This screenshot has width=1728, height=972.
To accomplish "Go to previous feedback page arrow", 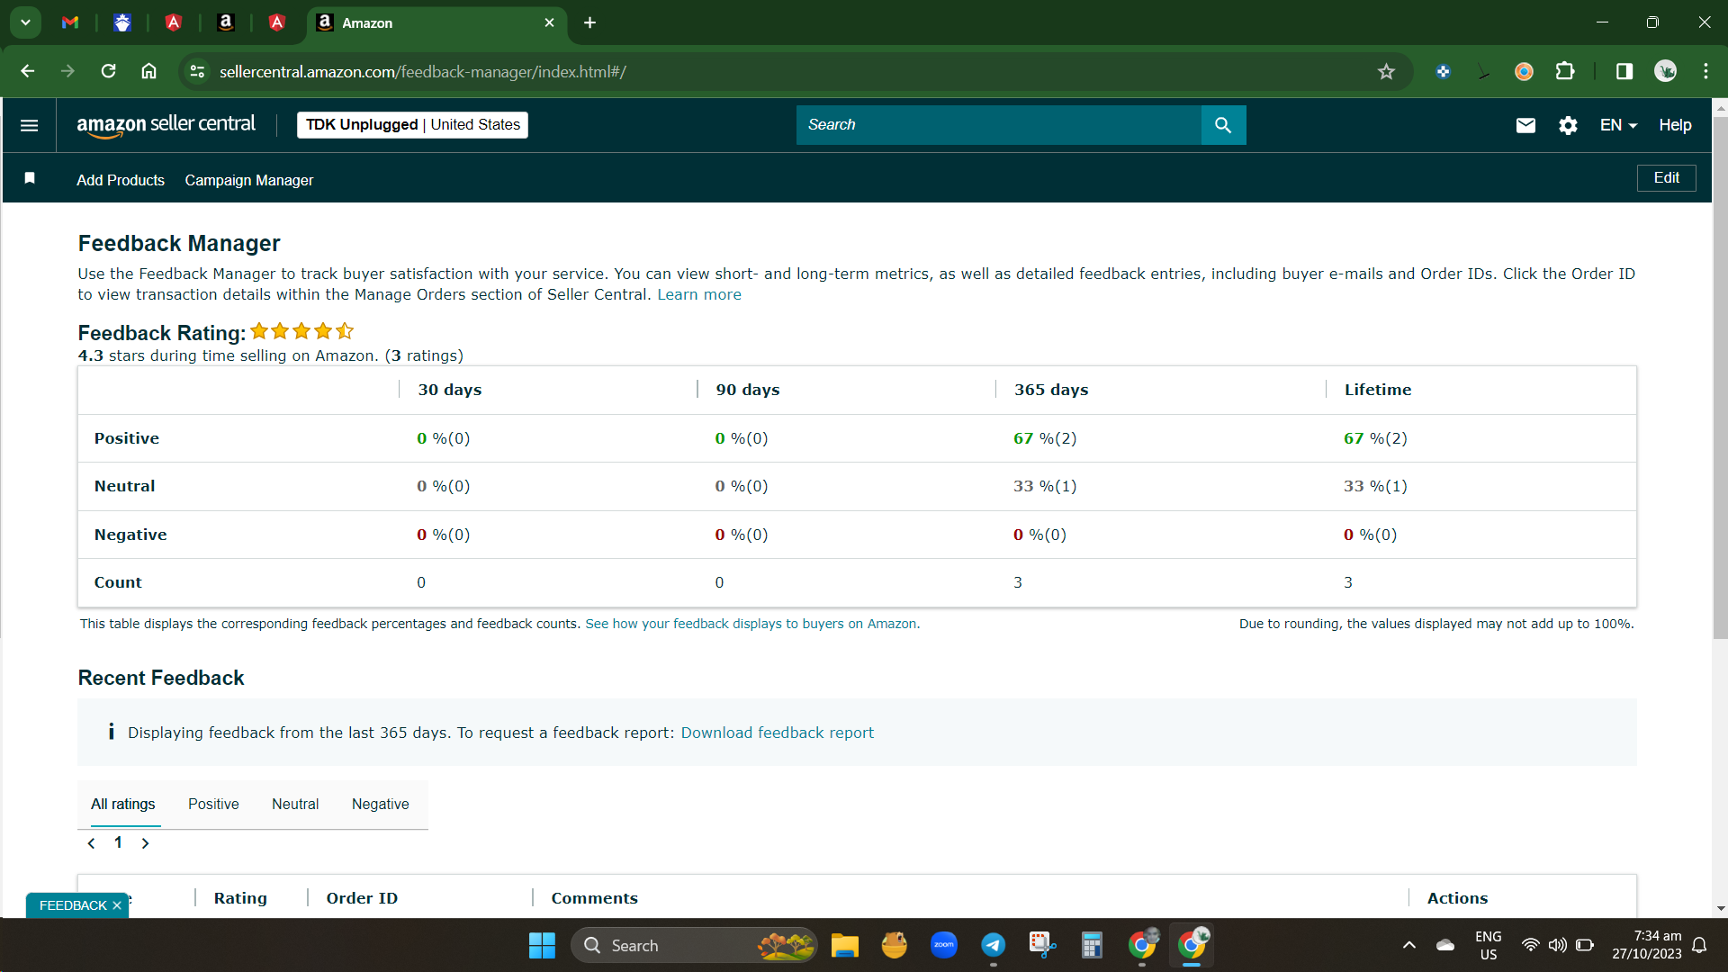I will pos(91,843).
